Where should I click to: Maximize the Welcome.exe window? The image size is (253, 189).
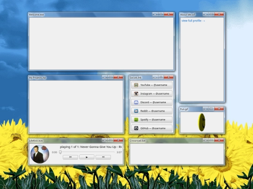pos(161,14)
